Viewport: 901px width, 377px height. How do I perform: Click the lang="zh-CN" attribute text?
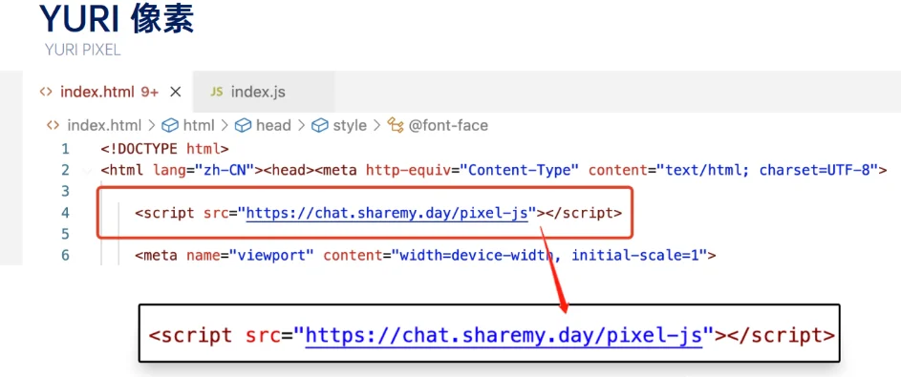[204, 171]
